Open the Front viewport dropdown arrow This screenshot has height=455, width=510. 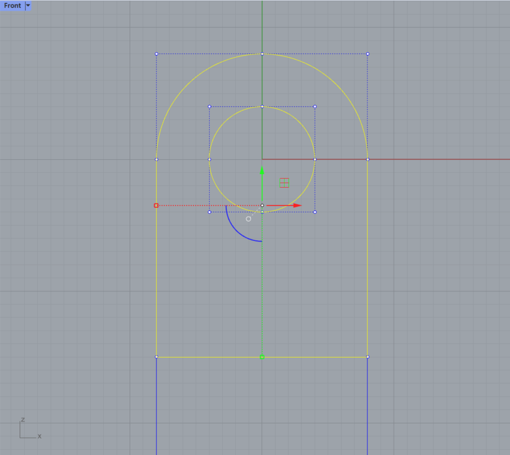28,6
